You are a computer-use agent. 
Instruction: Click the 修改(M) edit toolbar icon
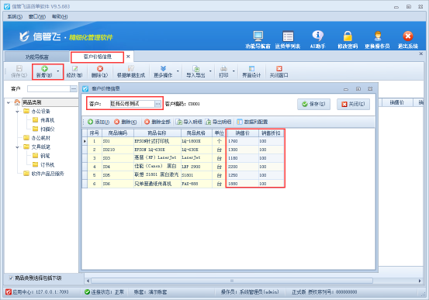[74, 68]
